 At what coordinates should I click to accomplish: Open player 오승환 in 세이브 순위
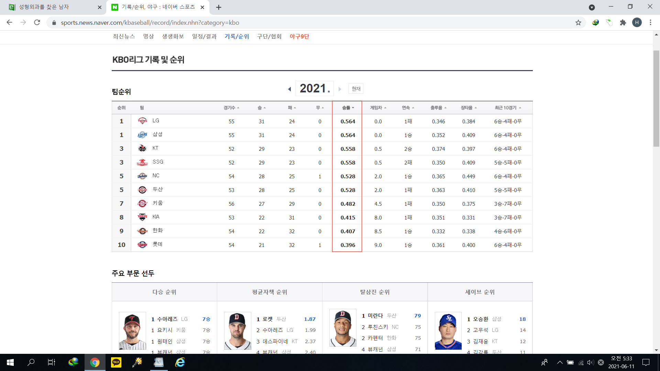pos(481,319)
